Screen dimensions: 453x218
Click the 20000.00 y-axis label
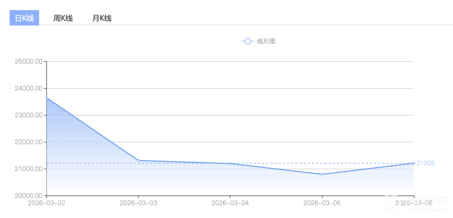[x=29, y=196]
